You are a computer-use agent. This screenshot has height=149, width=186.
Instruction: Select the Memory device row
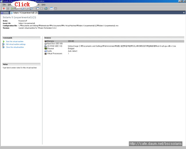point(114,41)
